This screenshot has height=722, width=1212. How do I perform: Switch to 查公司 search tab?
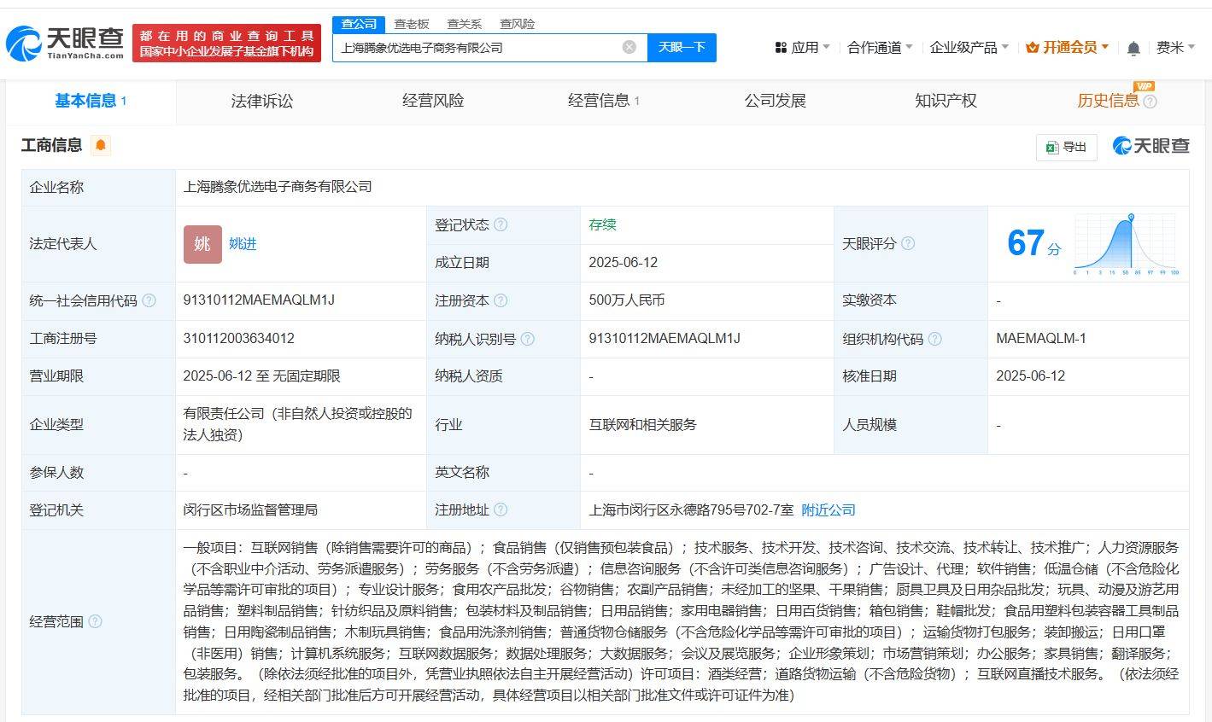click(x=359, y=24)
